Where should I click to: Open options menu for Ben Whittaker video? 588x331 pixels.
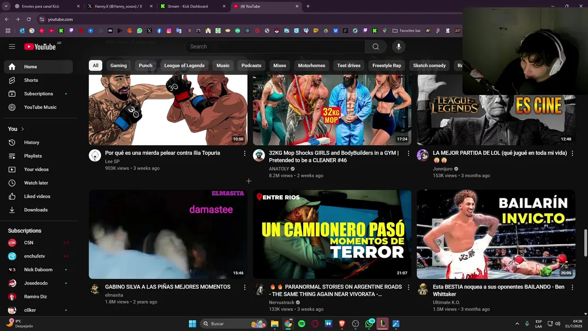tap(572, 287)
